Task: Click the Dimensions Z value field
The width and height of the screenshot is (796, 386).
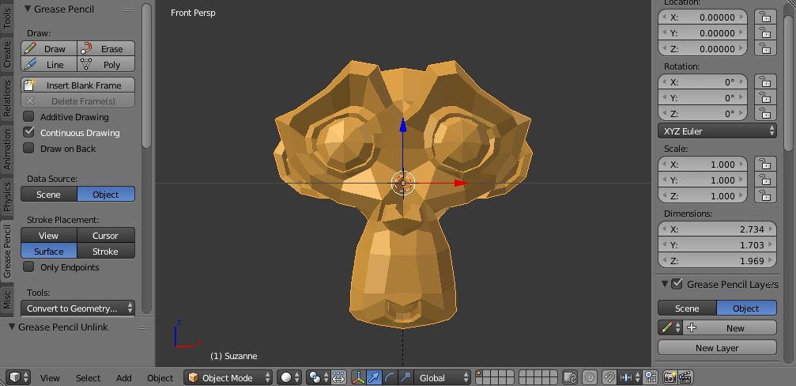Action: click(x=717, y=261)
